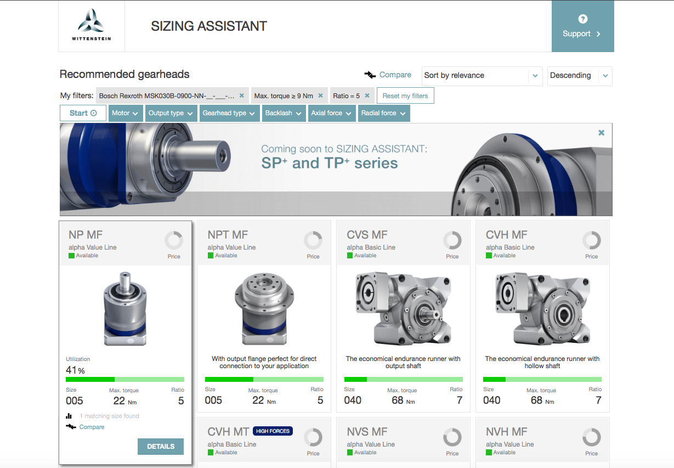Screen dimensions: 674x468
Task: Click the Compare icon in header
Action: (370, 75)
